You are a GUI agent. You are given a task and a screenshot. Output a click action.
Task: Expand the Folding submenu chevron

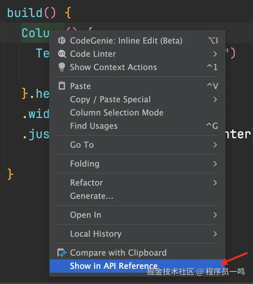click(x=215, y=164)
